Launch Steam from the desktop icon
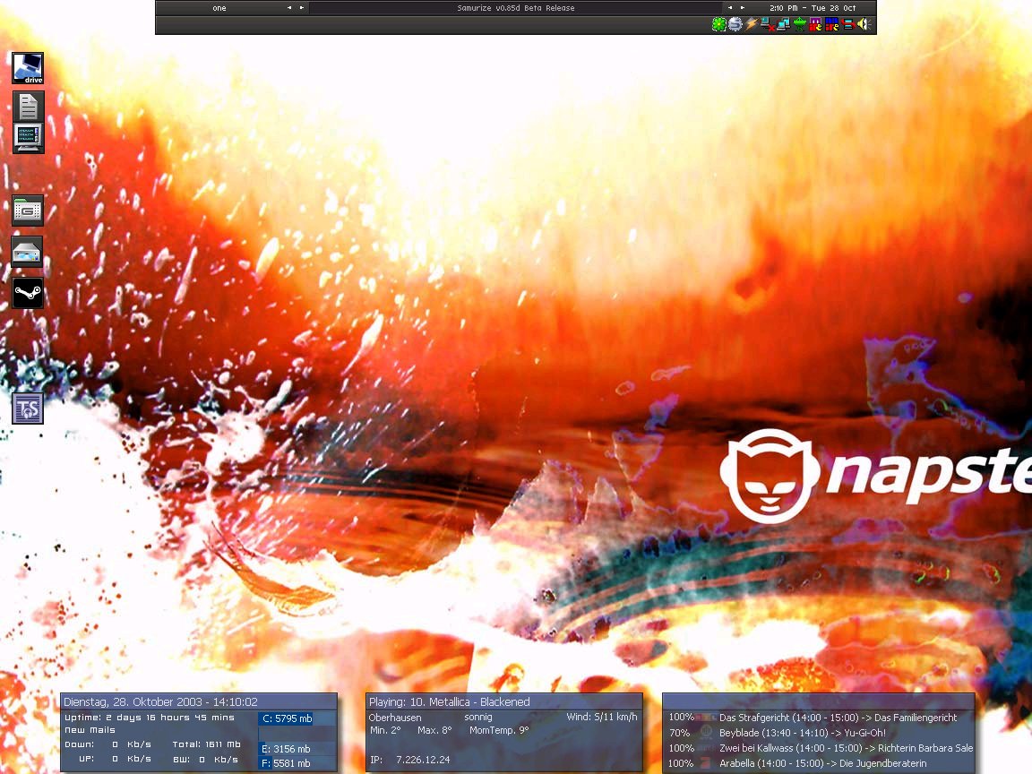1032x774 pixels. click(x=28, y=293)
